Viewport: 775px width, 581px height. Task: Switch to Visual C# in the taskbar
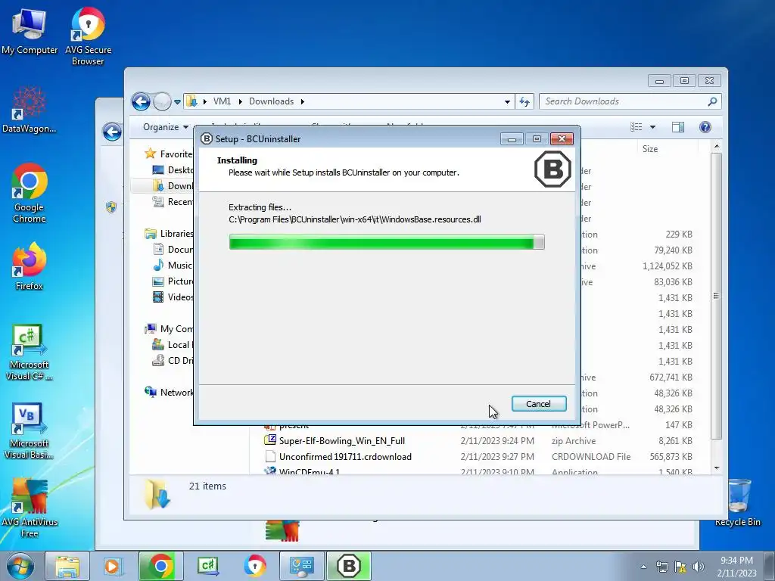point(207,566)
